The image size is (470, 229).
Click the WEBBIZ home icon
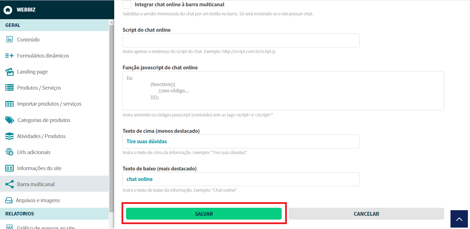(x=8, y=10)
